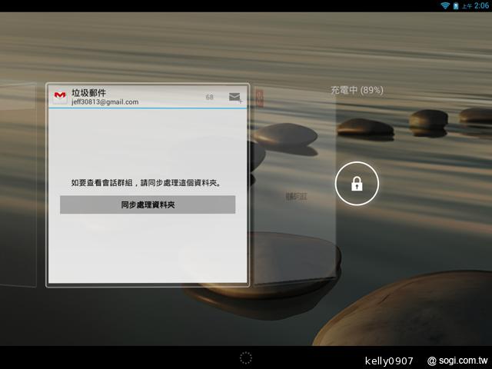Tap the 如要查看會話群組 sync message text
492x369 pixels.
[146, 183]
